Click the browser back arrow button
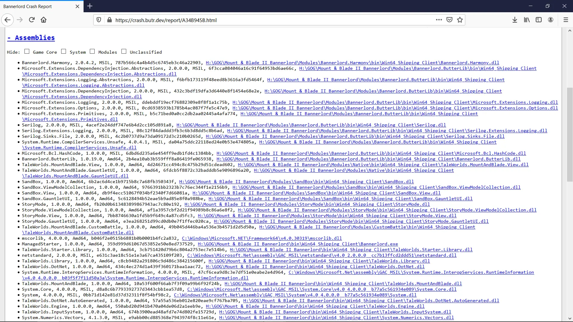573x322 pixels. 7,20
